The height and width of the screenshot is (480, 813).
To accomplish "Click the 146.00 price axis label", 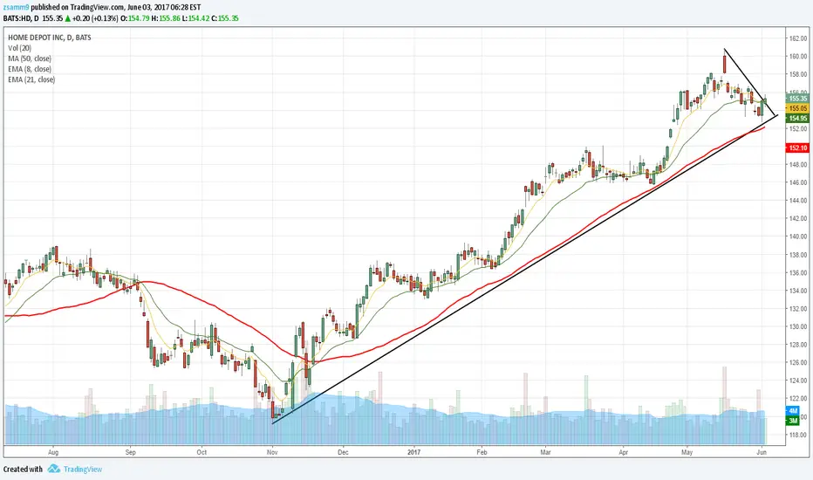I will (798, 182).
